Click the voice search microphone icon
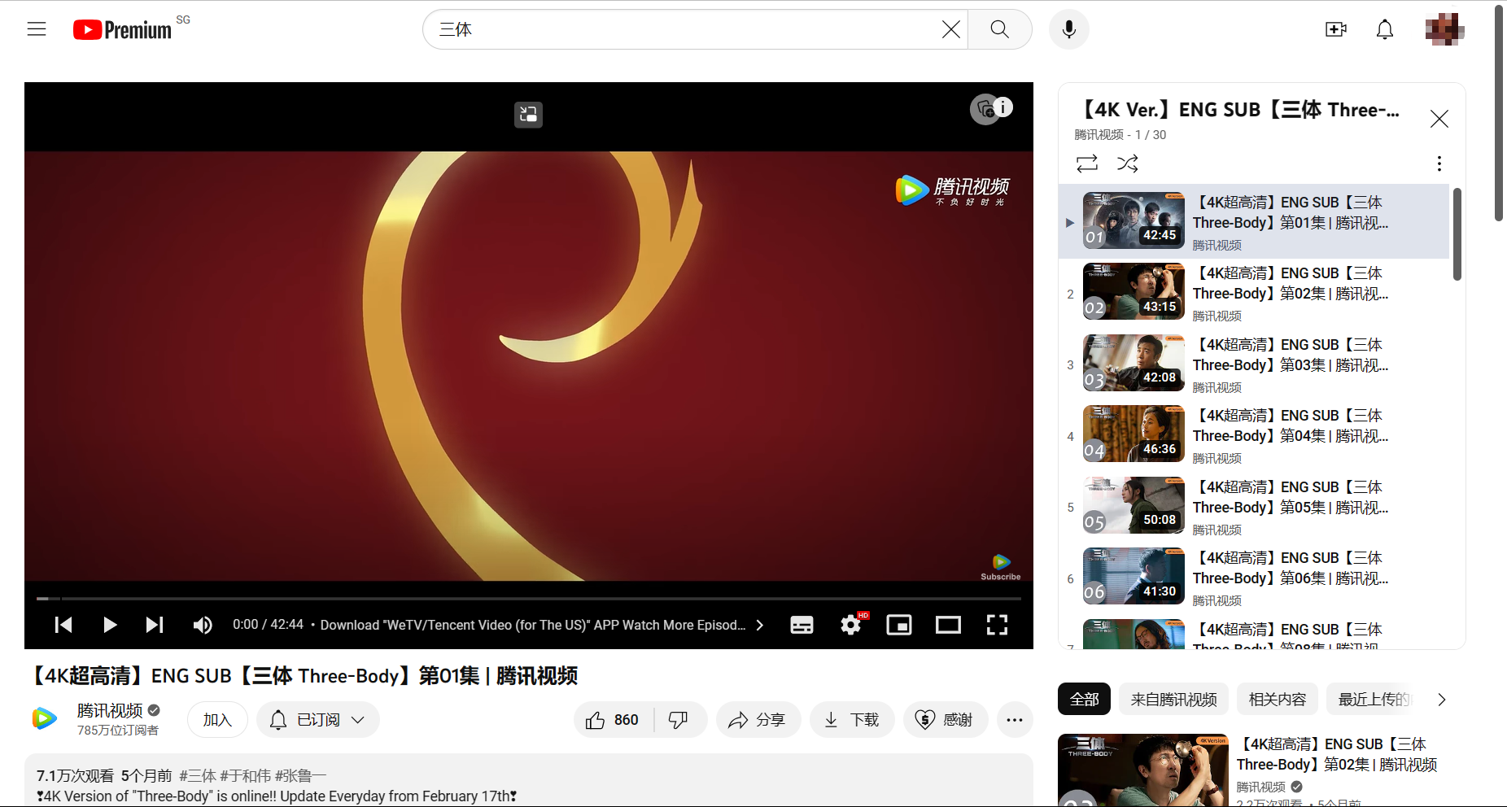 pos(1068,29)
